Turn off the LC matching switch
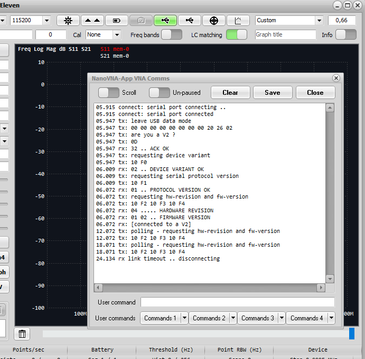The width and height of the screenshot is (365, 359). pos(237,35)
